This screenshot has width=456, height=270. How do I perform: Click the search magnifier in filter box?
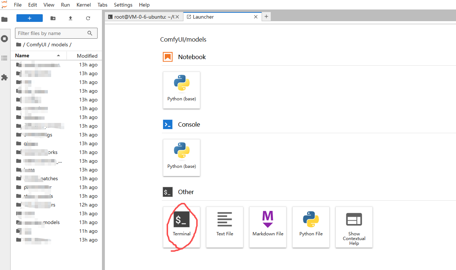point(90,33)
